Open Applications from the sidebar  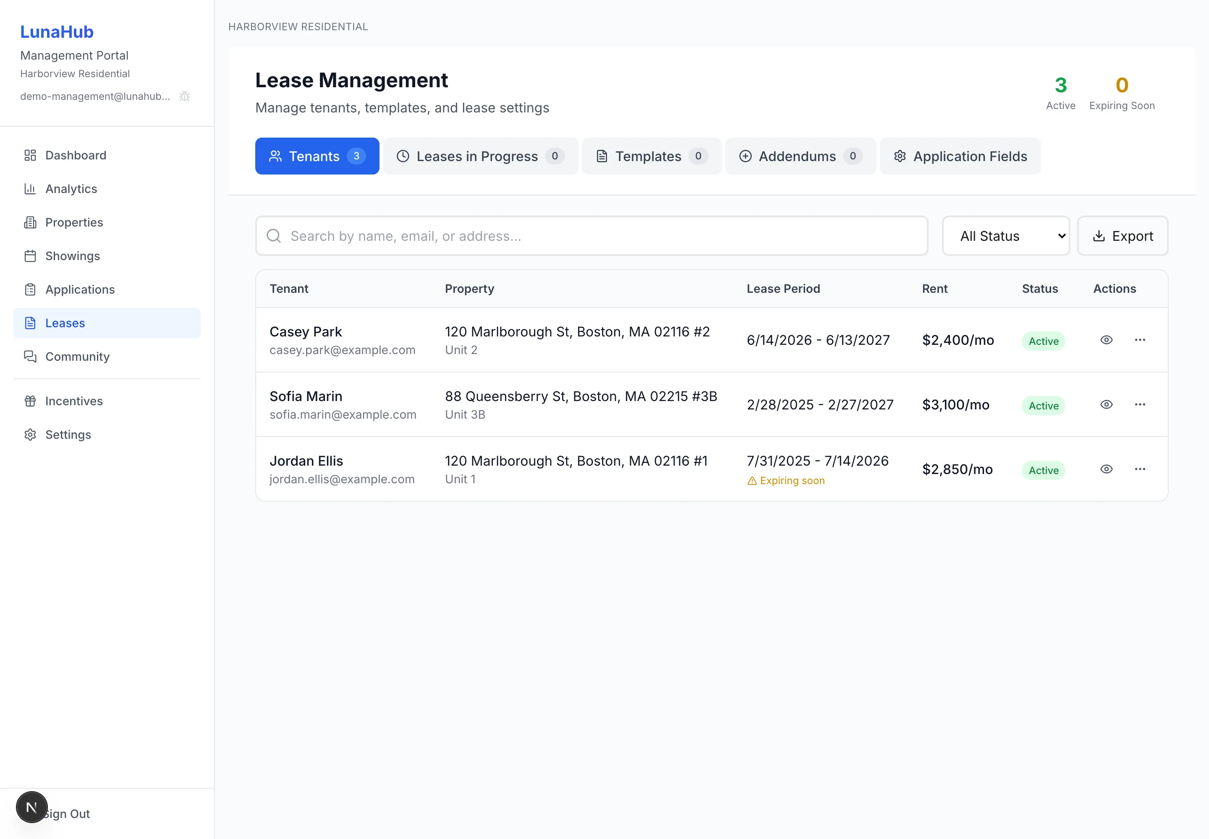pyautogui.click(x=107, y=289)
